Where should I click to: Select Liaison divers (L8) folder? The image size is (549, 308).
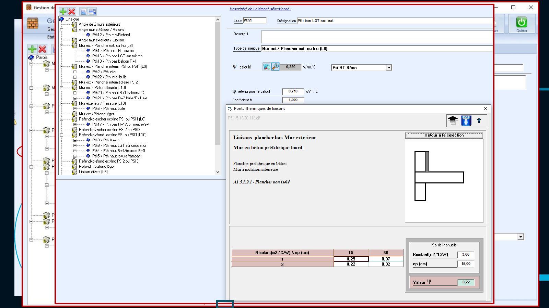point(93,172)
